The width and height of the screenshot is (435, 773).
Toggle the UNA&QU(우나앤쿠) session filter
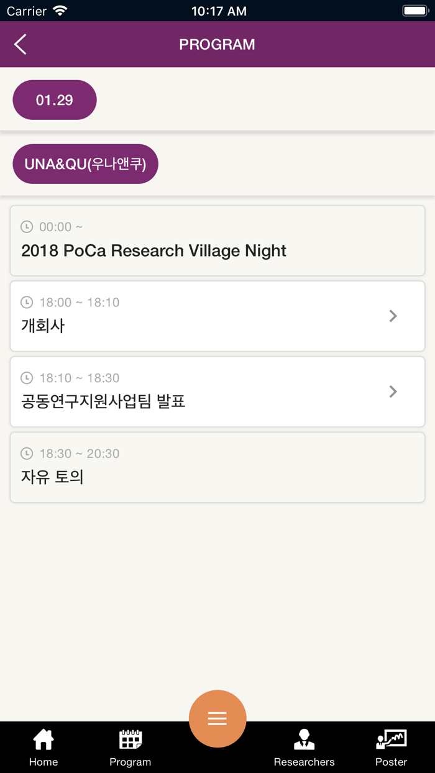(85, 163)
